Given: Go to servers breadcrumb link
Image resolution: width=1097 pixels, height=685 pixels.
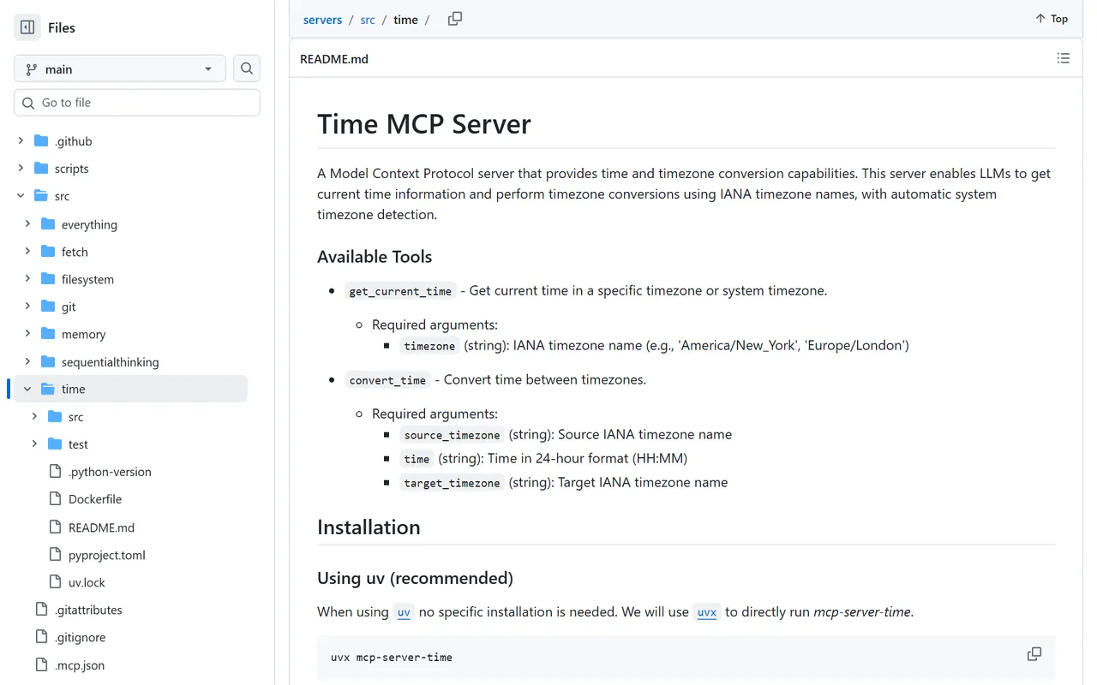Looking at the screenshot, I should click(x=322, y=20).
